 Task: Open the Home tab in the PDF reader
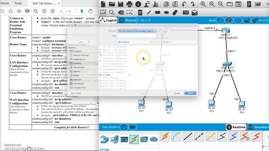click(x=5, y=3)
